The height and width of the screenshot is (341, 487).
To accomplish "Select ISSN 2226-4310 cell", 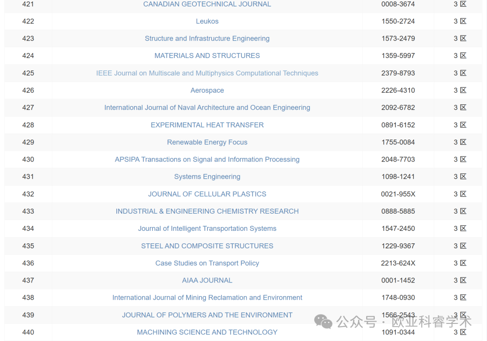I will point(398,90).
